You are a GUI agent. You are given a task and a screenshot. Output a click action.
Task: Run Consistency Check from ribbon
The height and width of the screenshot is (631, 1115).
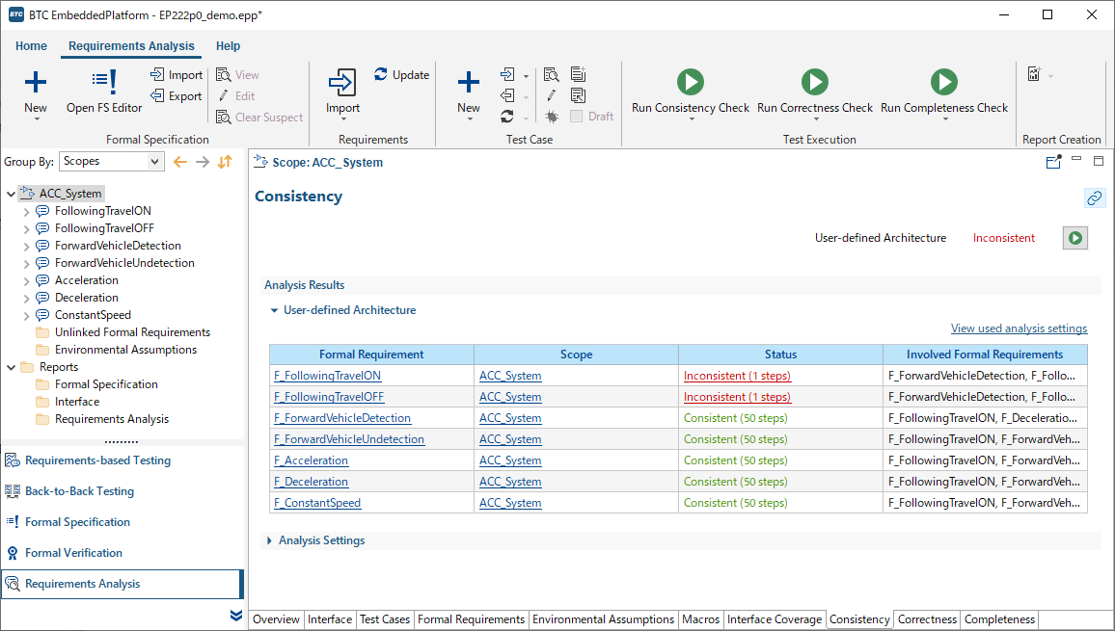(x=691, y=92)
